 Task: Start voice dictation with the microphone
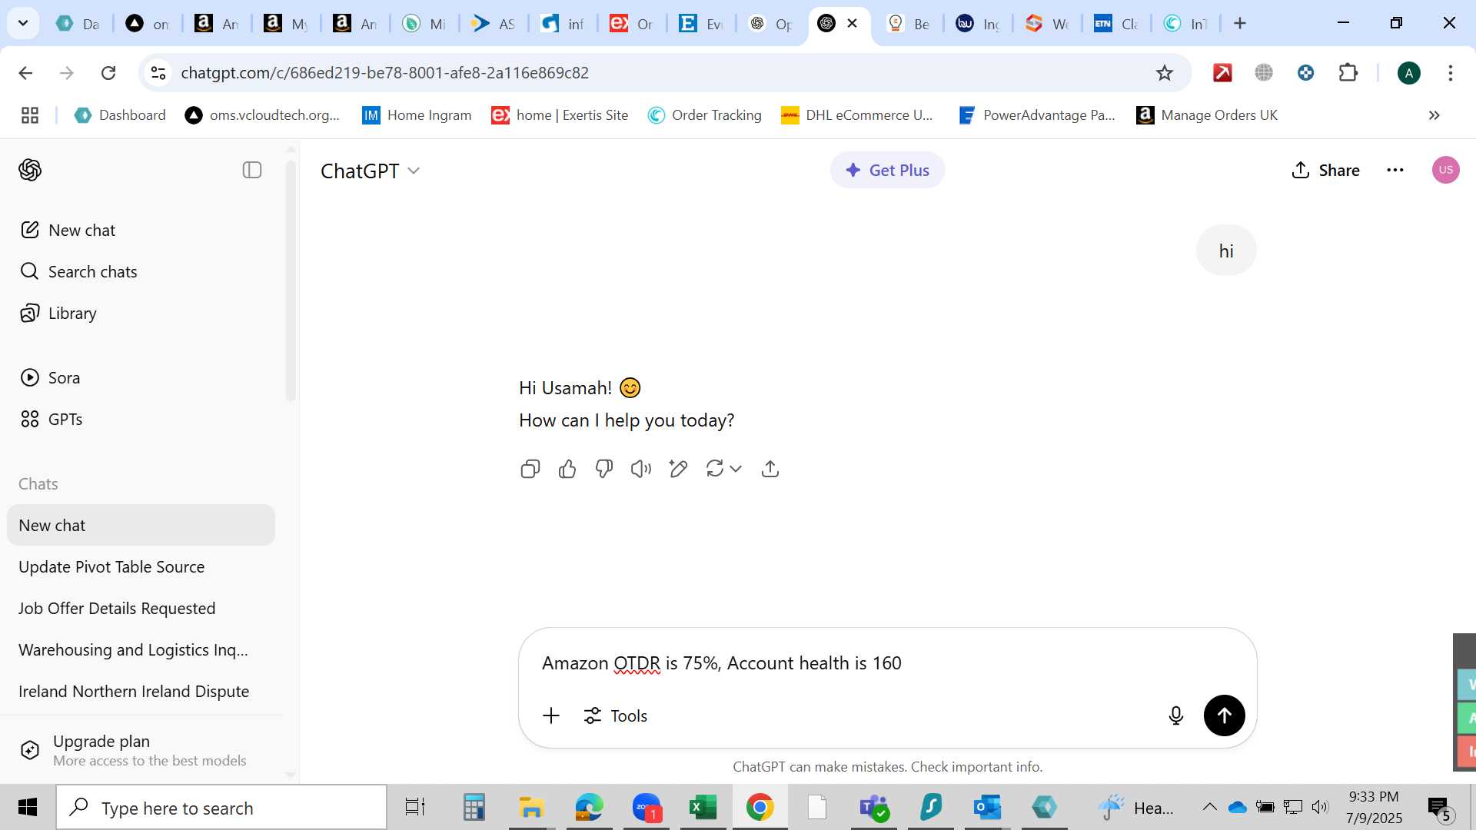click(1175, 715)
